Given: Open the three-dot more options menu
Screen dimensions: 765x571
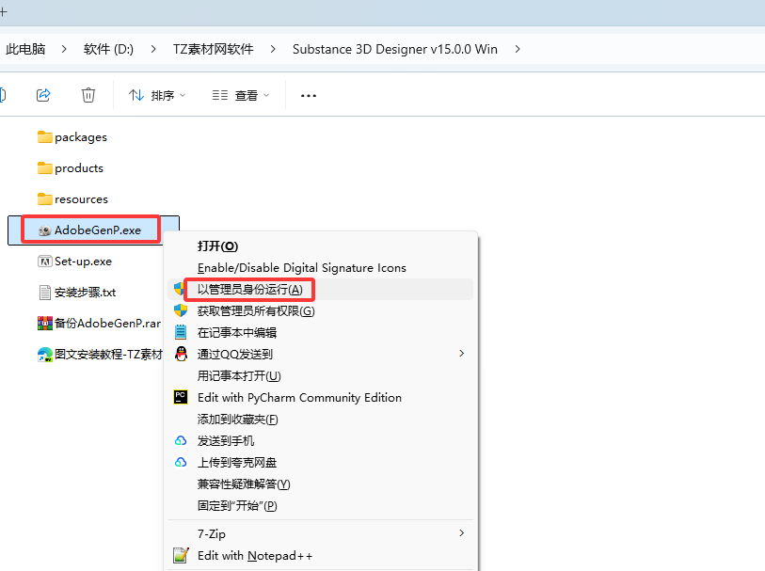Looking at the screenshot, I should tap(309, 96).
